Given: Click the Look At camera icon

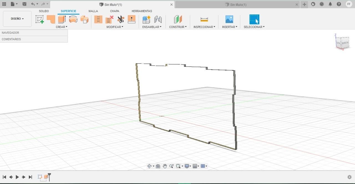Looking at the screenshot, I should click(158, 166).
